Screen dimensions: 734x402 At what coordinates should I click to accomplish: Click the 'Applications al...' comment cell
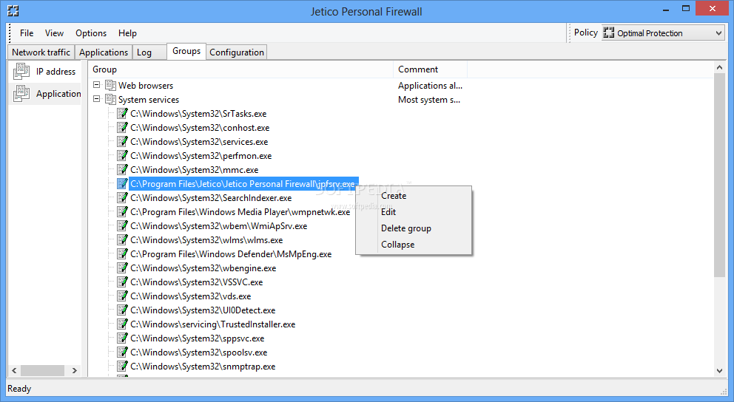[430, 86]
